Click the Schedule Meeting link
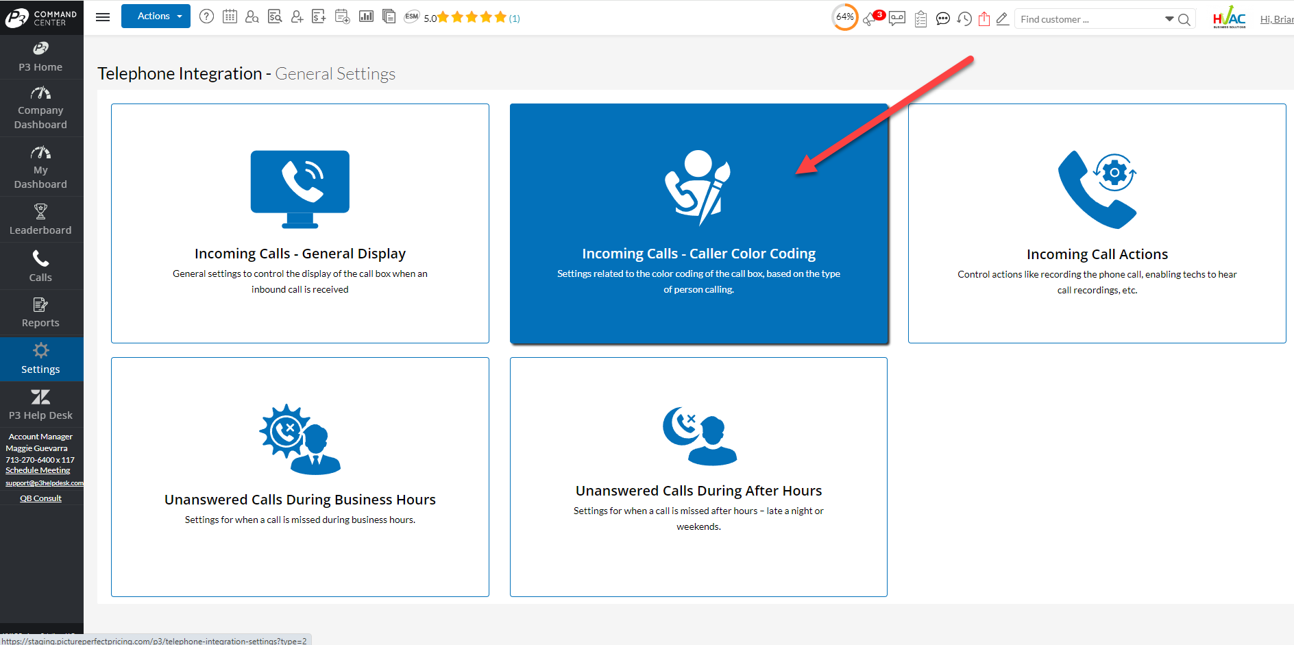The height and width of the screenshot is (645, 1294). click(38, 470)
